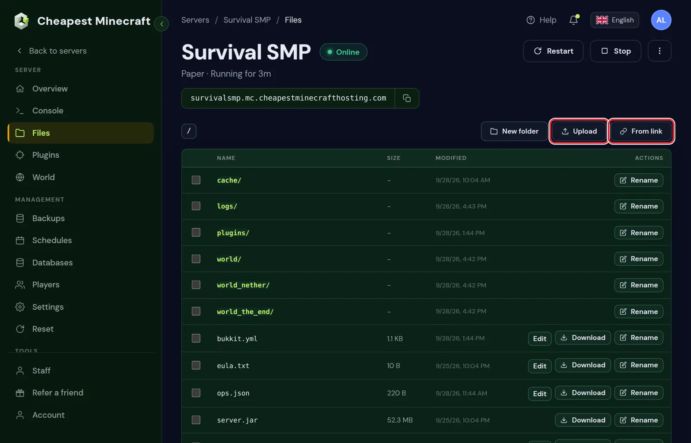Check the eula.txt checkbox
Viewport: 691px width, 443px height.
tap(196, 365)
